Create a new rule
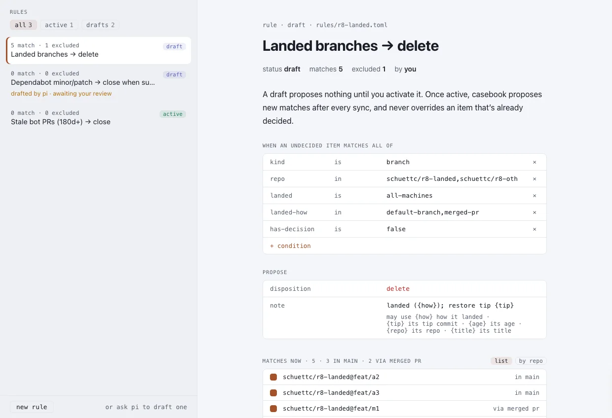The height and width of the screenshot is (418, 612). [32, 407]
